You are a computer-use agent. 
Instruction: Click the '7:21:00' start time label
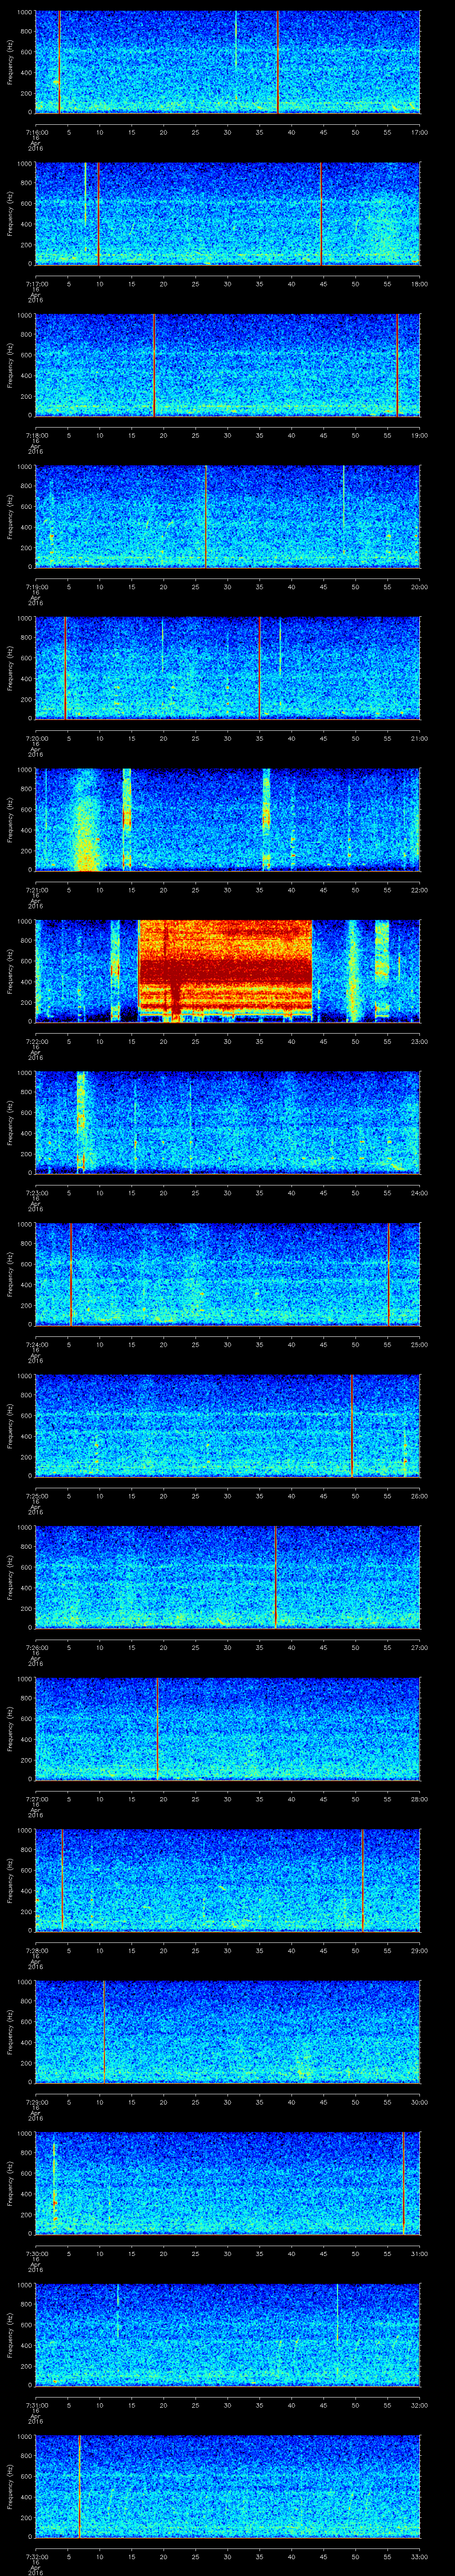click(36, 890)
